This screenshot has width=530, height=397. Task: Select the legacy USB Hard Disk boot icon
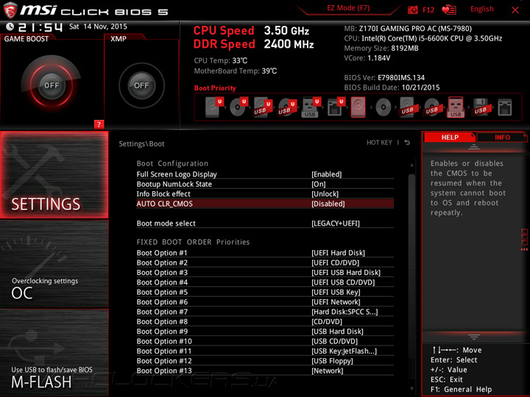click(407, 107)
